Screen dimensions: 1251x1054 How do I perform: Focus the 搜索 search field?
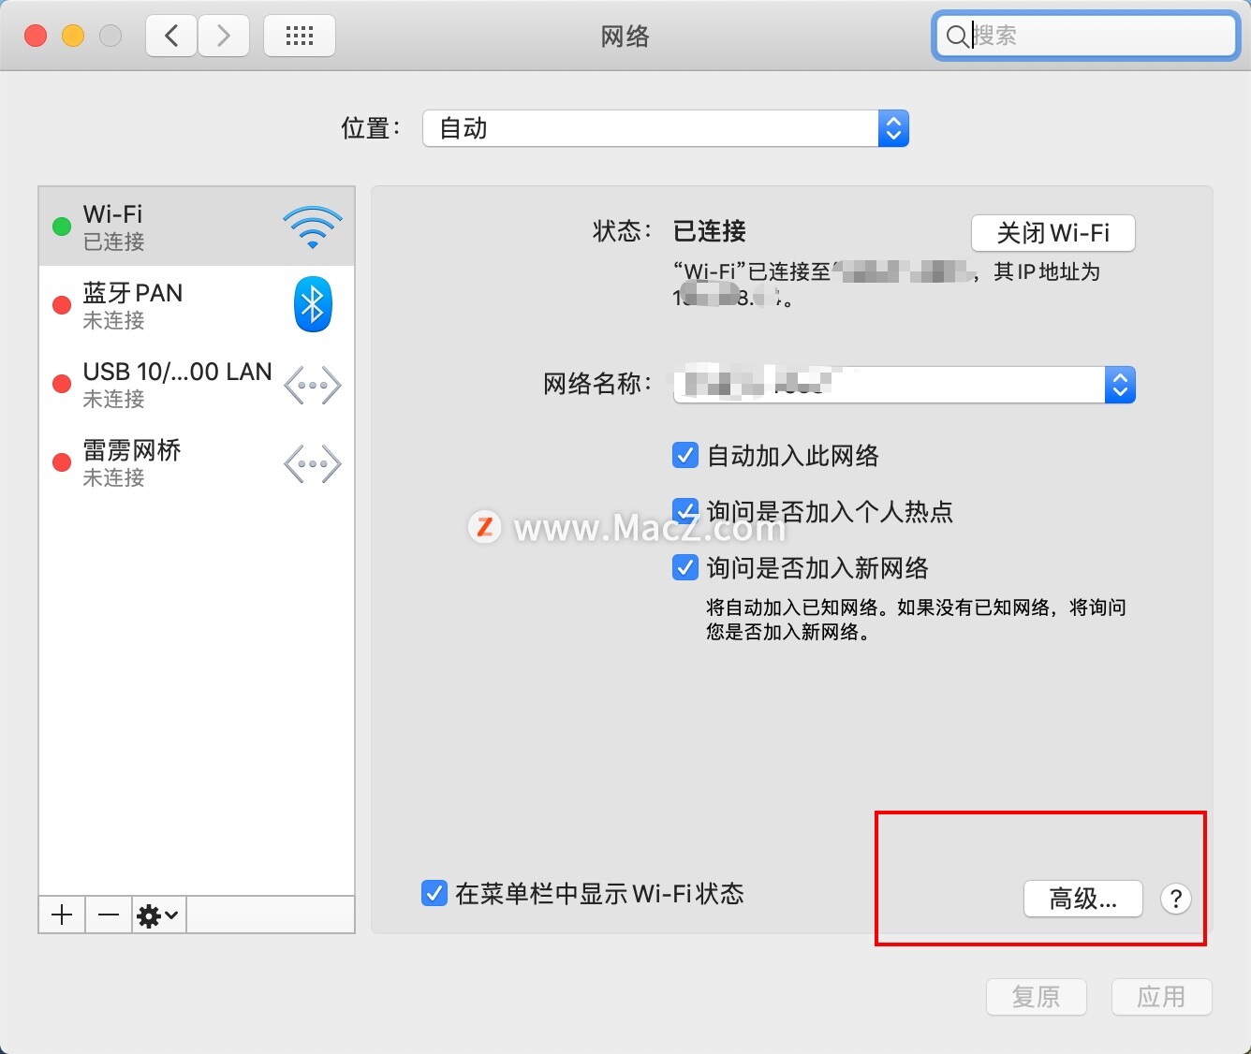point(1086,37)
